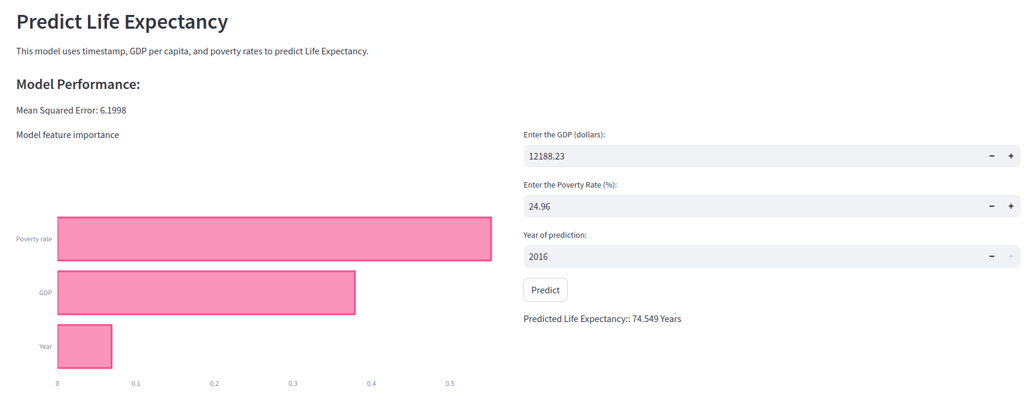Click the Predict Life Expectancy heading

pos(122,22)
